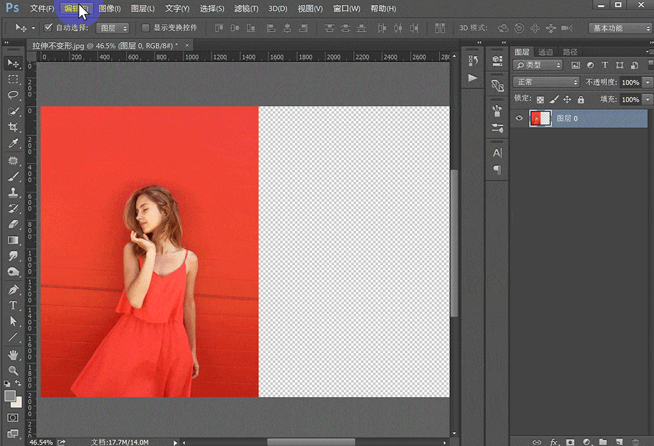This screenshot has width=654, height=446.
Task: Select the Clone Stamp tool
Action: (x=13, y=192)
